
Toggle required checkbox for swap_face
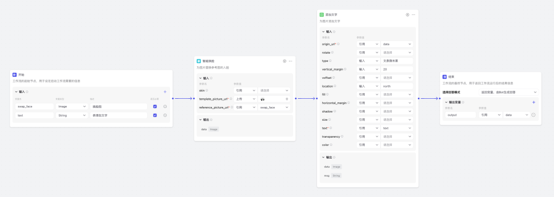click(x=155, y=106)
